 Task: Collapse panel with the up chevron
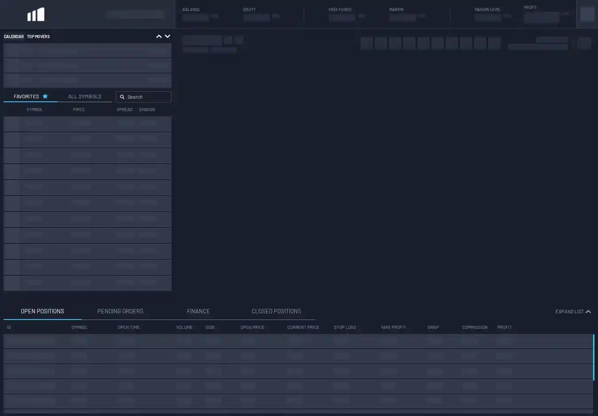(x=159, y=37)
